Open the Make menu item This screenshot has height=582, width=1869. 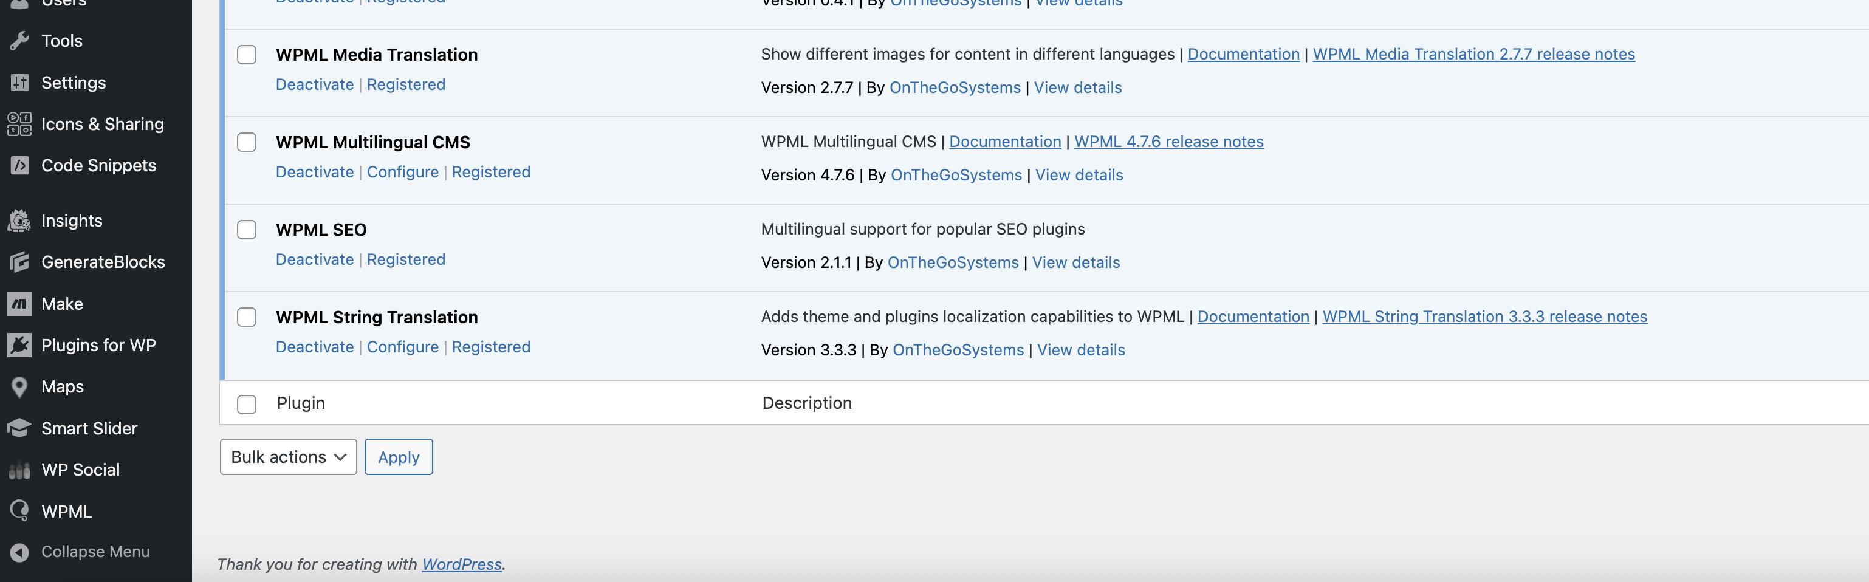point(61,304)
